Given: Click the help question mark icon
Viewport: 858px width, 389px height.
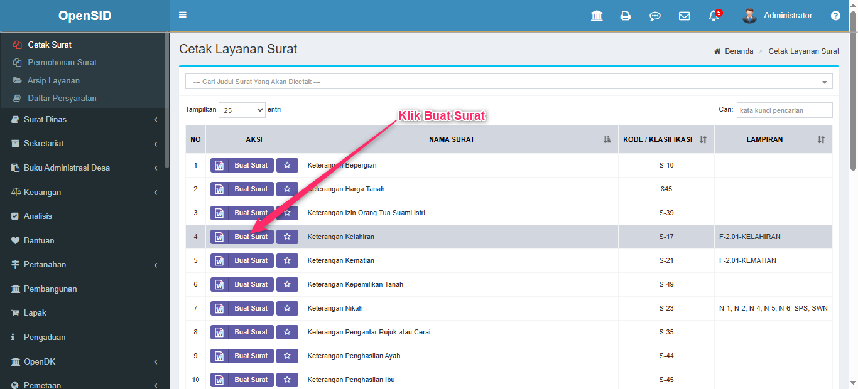Looking at the screenshot, I should pyautogui.click(x=835, y=16).
